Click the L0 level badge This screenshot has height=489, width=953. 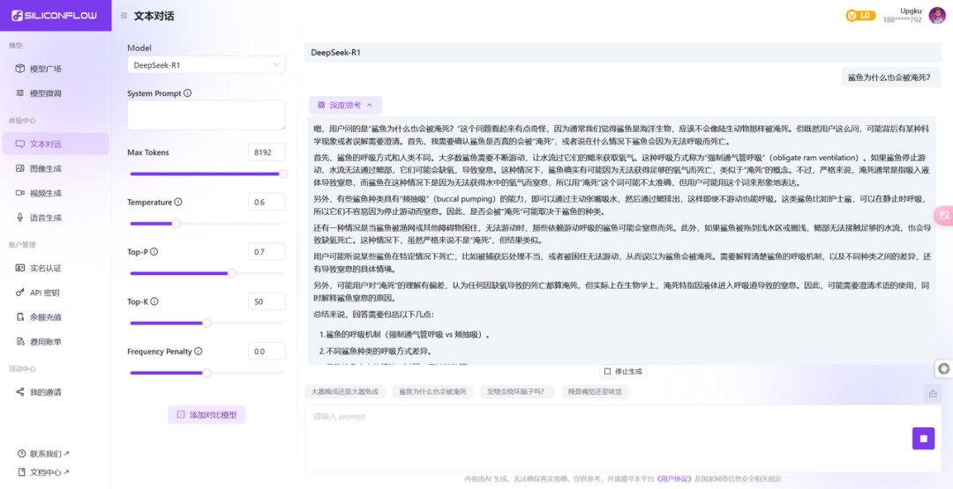(859, 15)
